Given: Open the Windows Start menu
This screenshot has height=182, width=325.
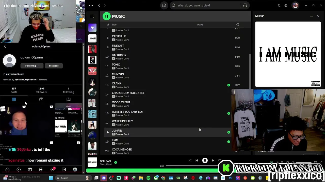Looking at the screenshot, I should tap(51, 178).
